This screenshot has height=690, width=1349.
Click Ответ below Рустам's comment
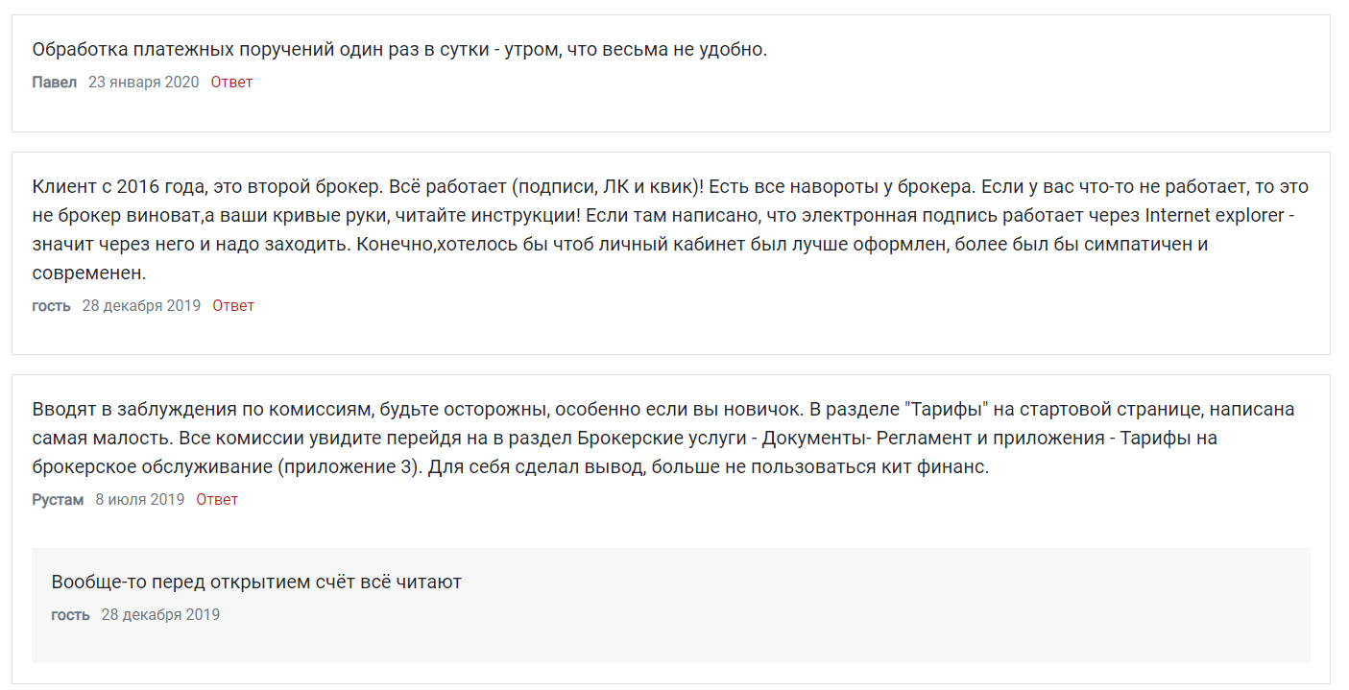tap(216, 499)
